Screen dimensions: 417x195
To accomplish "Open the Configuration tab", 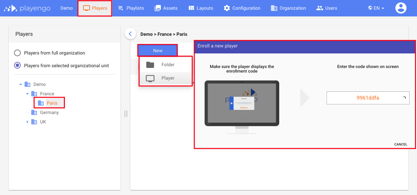I will [x=242, y=8].
